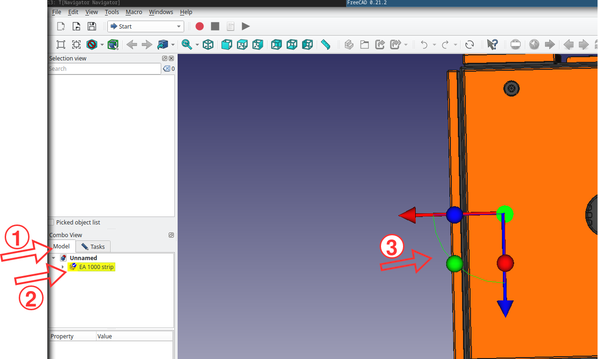
Task: Click the Selection view search field
Action: pyautogui.click(x=105, y=69)
